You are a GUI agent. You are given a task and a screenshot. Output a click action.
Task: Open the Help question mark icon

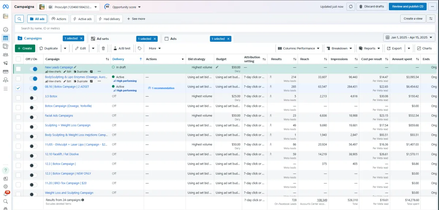pos(5,170)
